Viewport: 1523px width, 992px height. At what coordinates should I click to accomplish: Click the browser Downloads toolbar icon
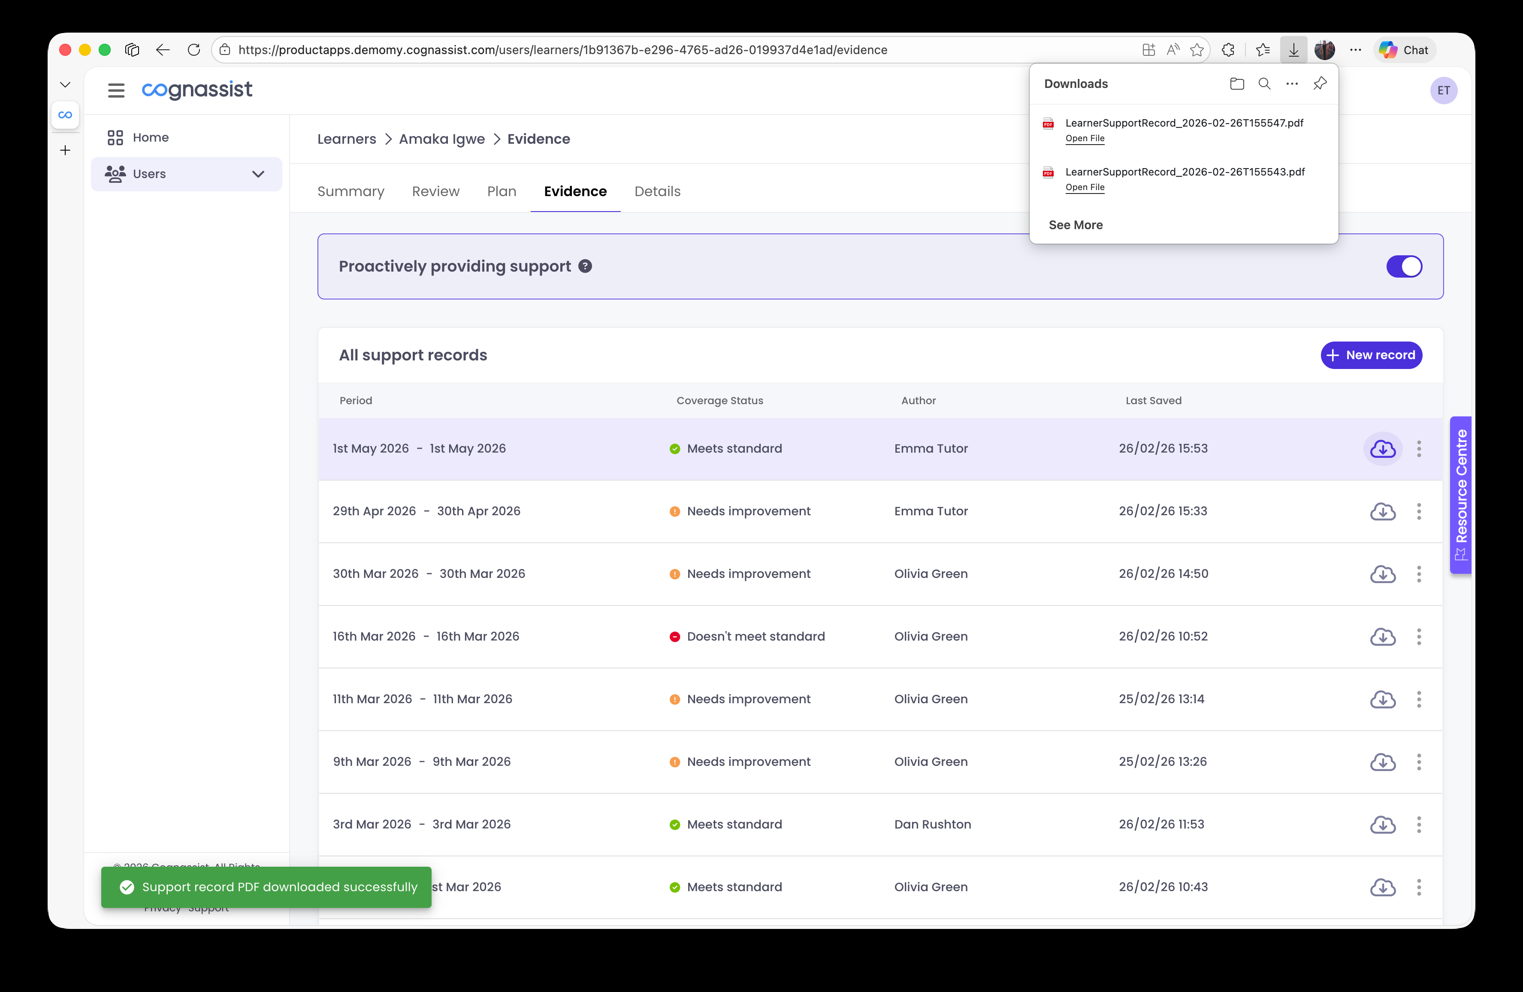click(1293, 49)
